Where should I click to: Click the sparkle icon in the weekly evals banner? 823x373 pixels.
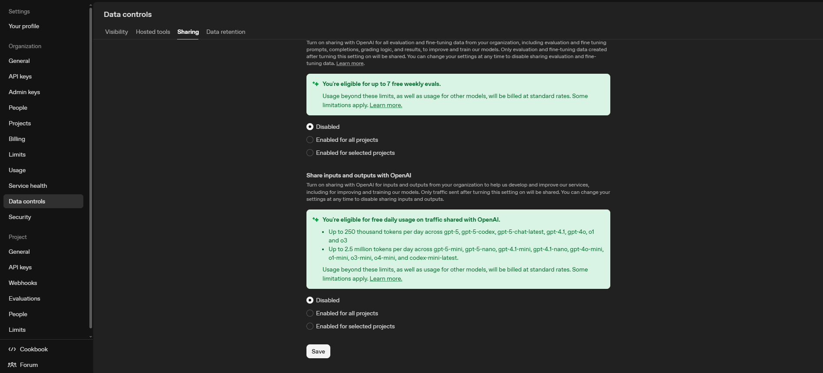click(316, 83)
